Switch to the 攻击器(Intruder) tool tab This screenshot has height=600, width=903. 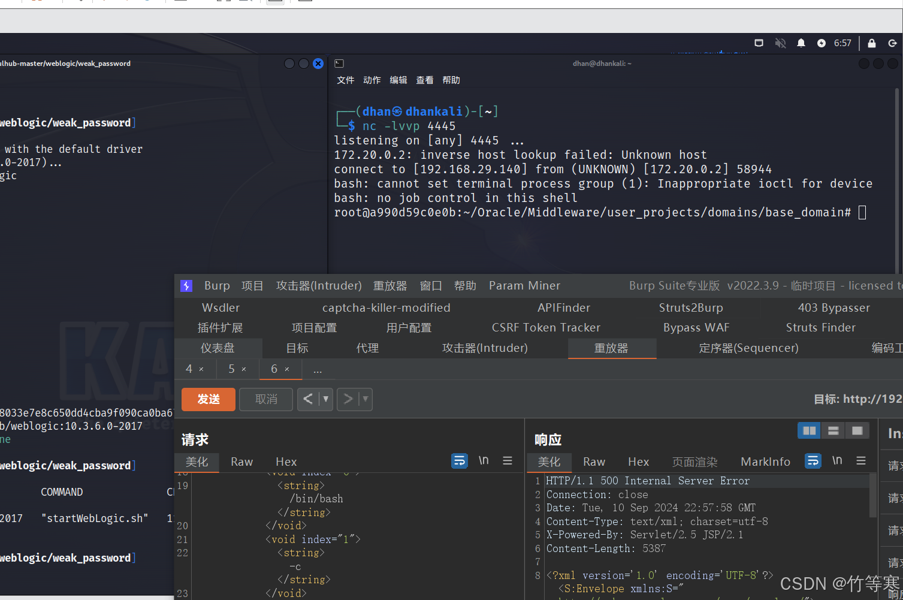coord(485,348)
